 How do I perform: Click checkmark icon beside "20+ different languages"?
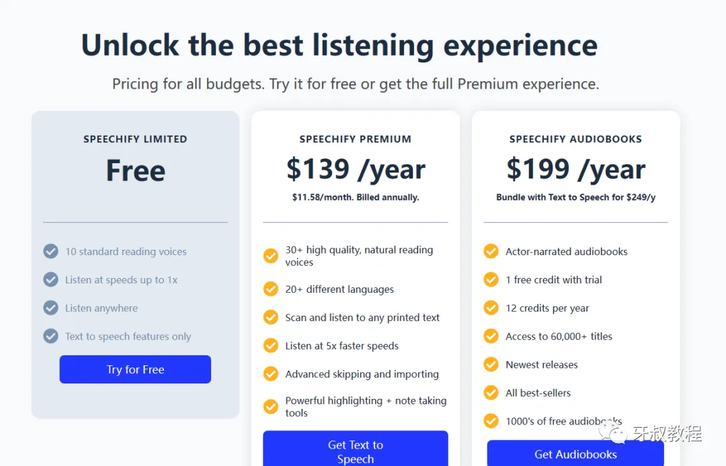click(x=271, y=289)
